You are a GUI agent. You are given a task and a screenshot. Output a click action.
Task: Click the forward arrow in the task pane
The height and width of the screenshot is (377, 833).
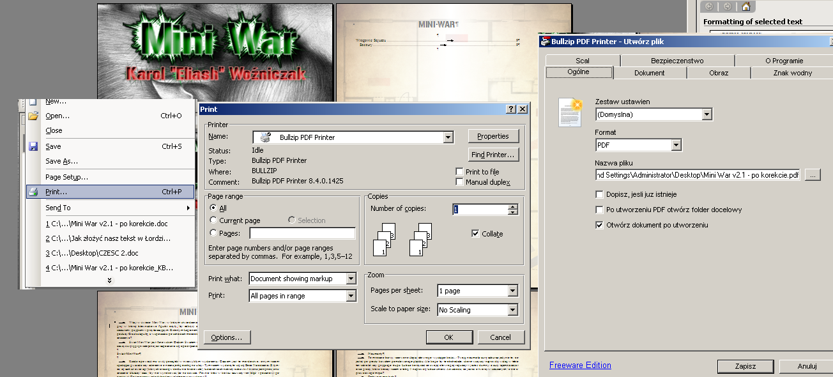[727, 6]
